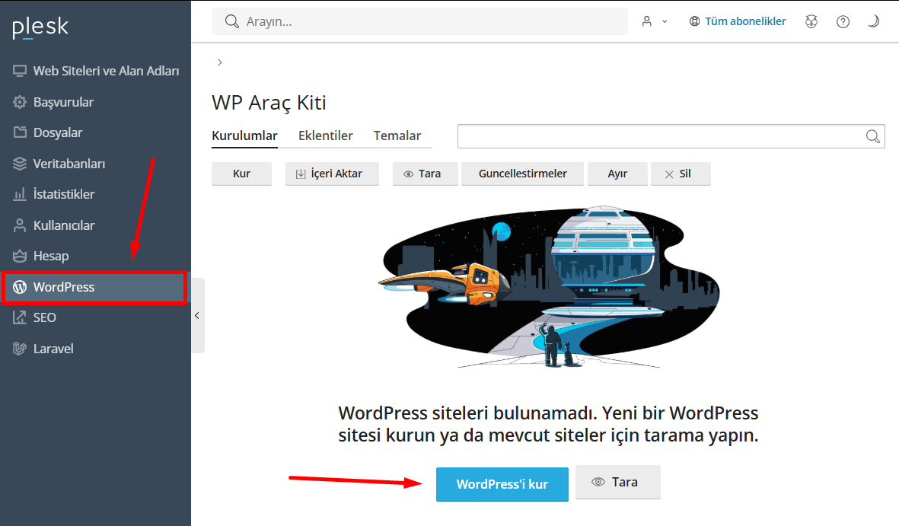Open Web Siteleri ve Alan Adları

point(95,71)
